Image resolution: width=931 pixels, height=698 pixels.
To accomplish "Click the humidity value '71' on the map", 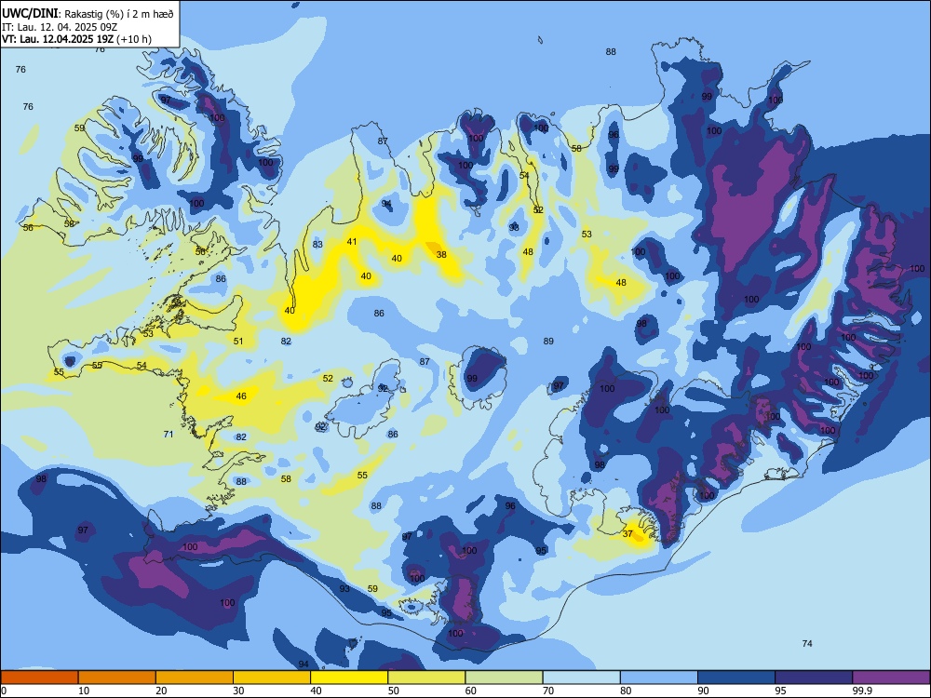I will pyautogui.click(x=168, y=435).
